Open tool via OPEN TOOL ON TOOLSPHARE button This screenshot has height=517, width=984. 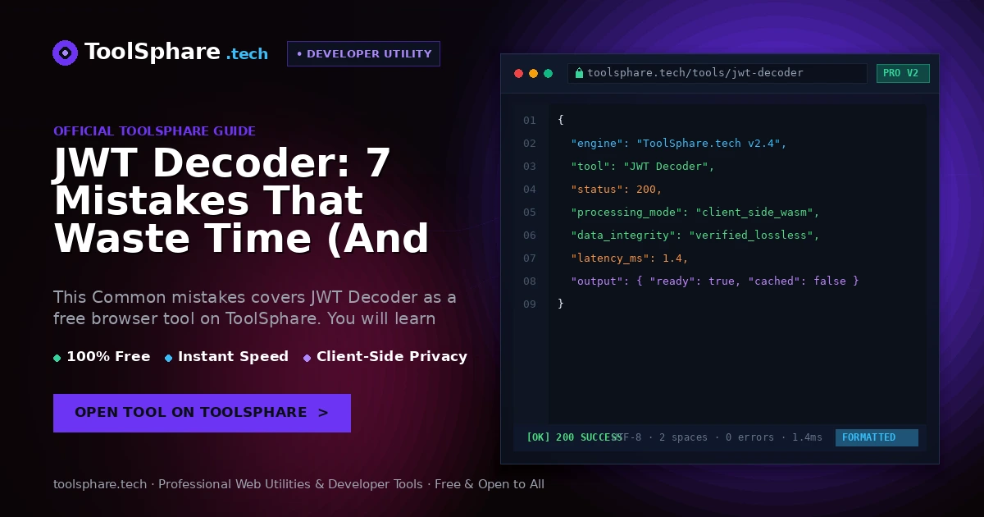click(x=202, y=413)
